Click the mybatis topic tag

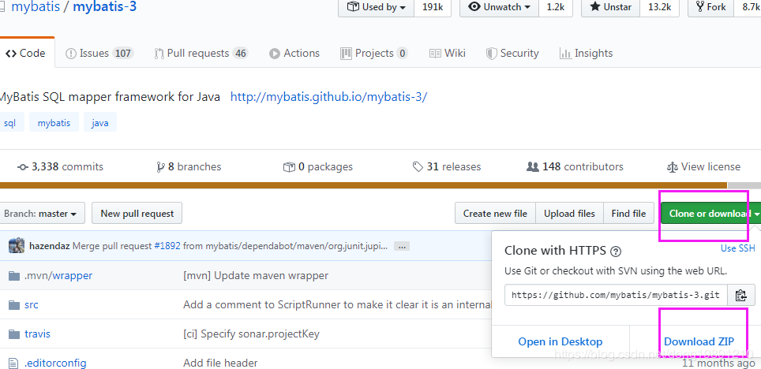point(54,123)
